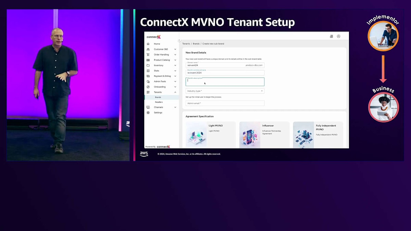Go to Tenants breadcrumb link
The width and height of the screenshot is (411, 231).
(186, 44)
